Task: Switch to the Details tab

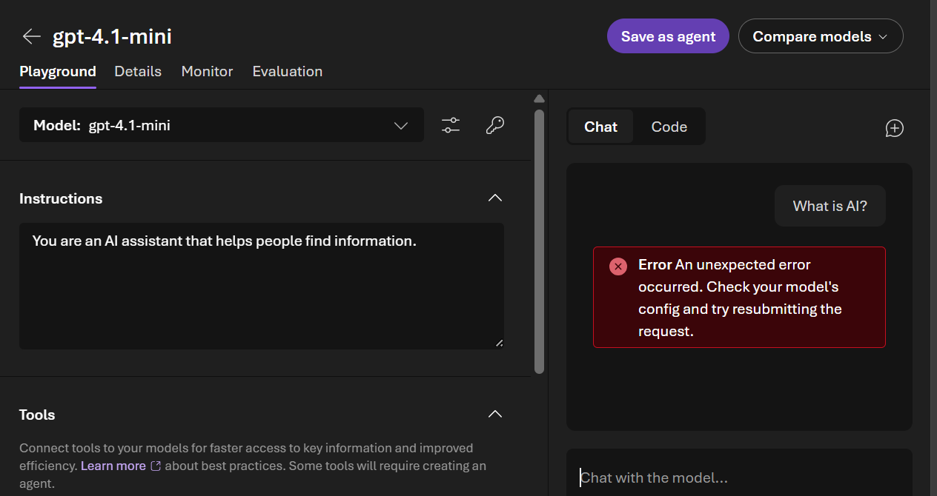Action: click(x=138, y=72)
